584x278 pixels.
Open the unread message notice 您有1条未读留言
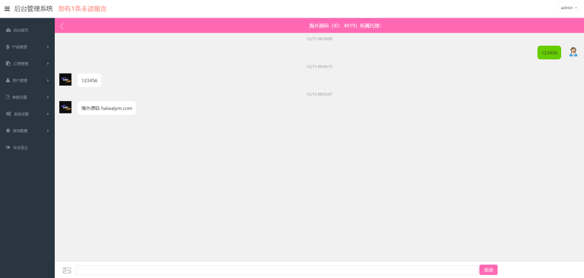click(82, 9)
